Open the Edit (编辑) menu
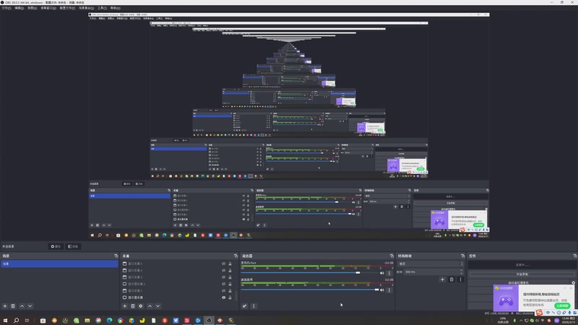This screenshot has width=578, height=325. (20, 8)
